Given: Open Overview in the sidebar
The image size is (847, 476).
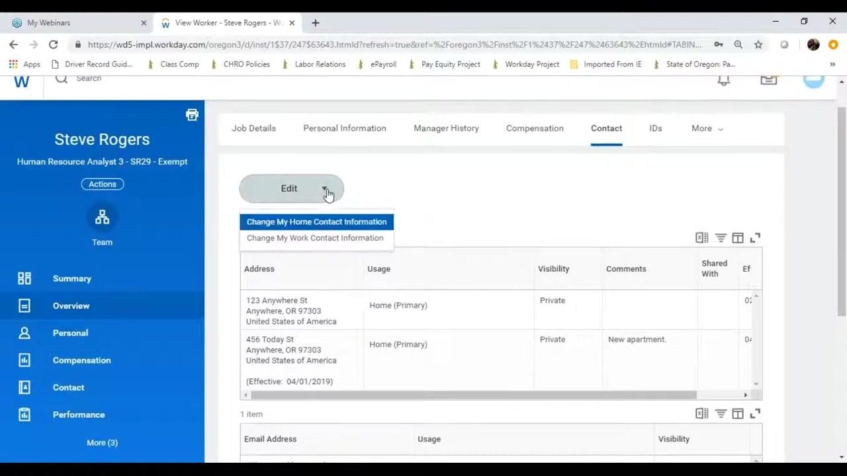Looking at the screenshot, I should (x=102, y=305).
